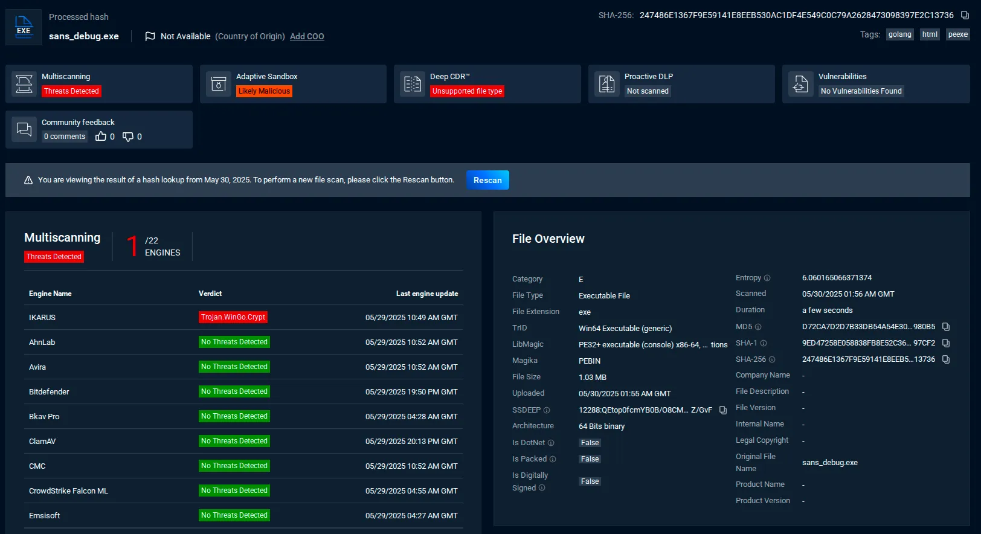Screen dimensions: 981x534
Task: Select the Bkav Pro engine name
Action: tap(44, 417)
